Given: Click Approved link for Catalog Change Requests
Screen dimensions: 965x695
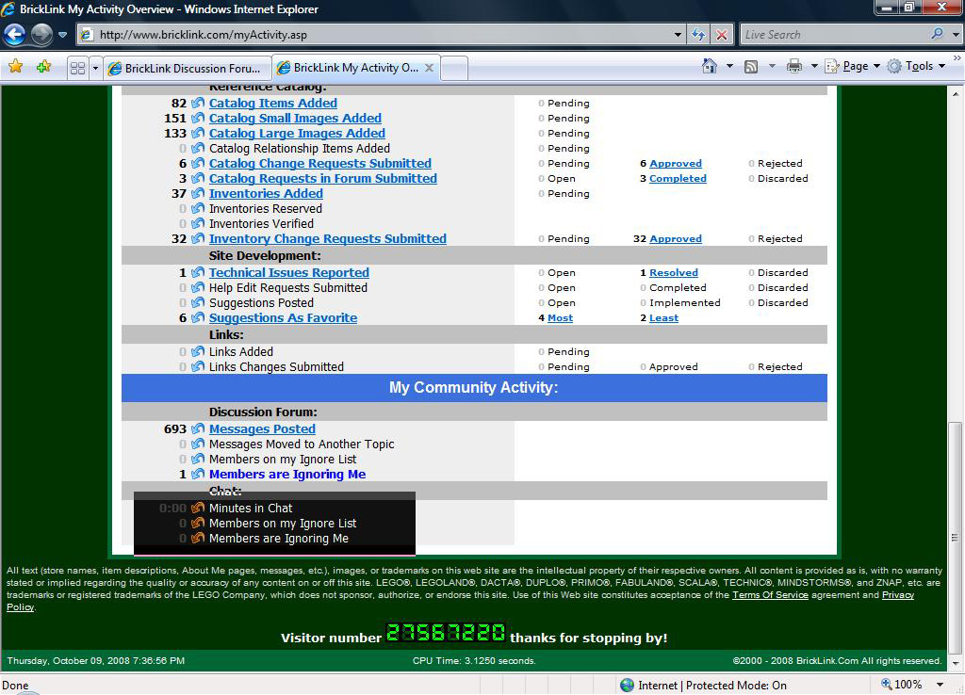Looking at the screenshot, I should point(675,164).
